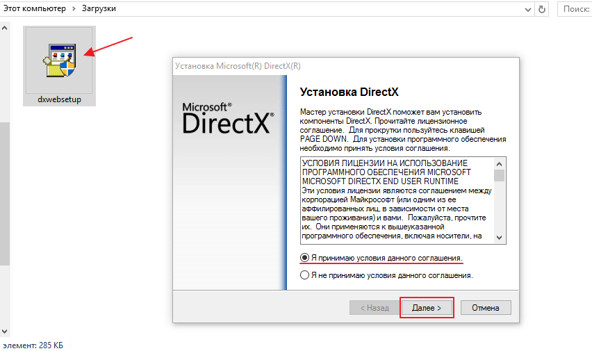
Task: Click navigation pane scroll-up arrow
Action: [4, 28]
